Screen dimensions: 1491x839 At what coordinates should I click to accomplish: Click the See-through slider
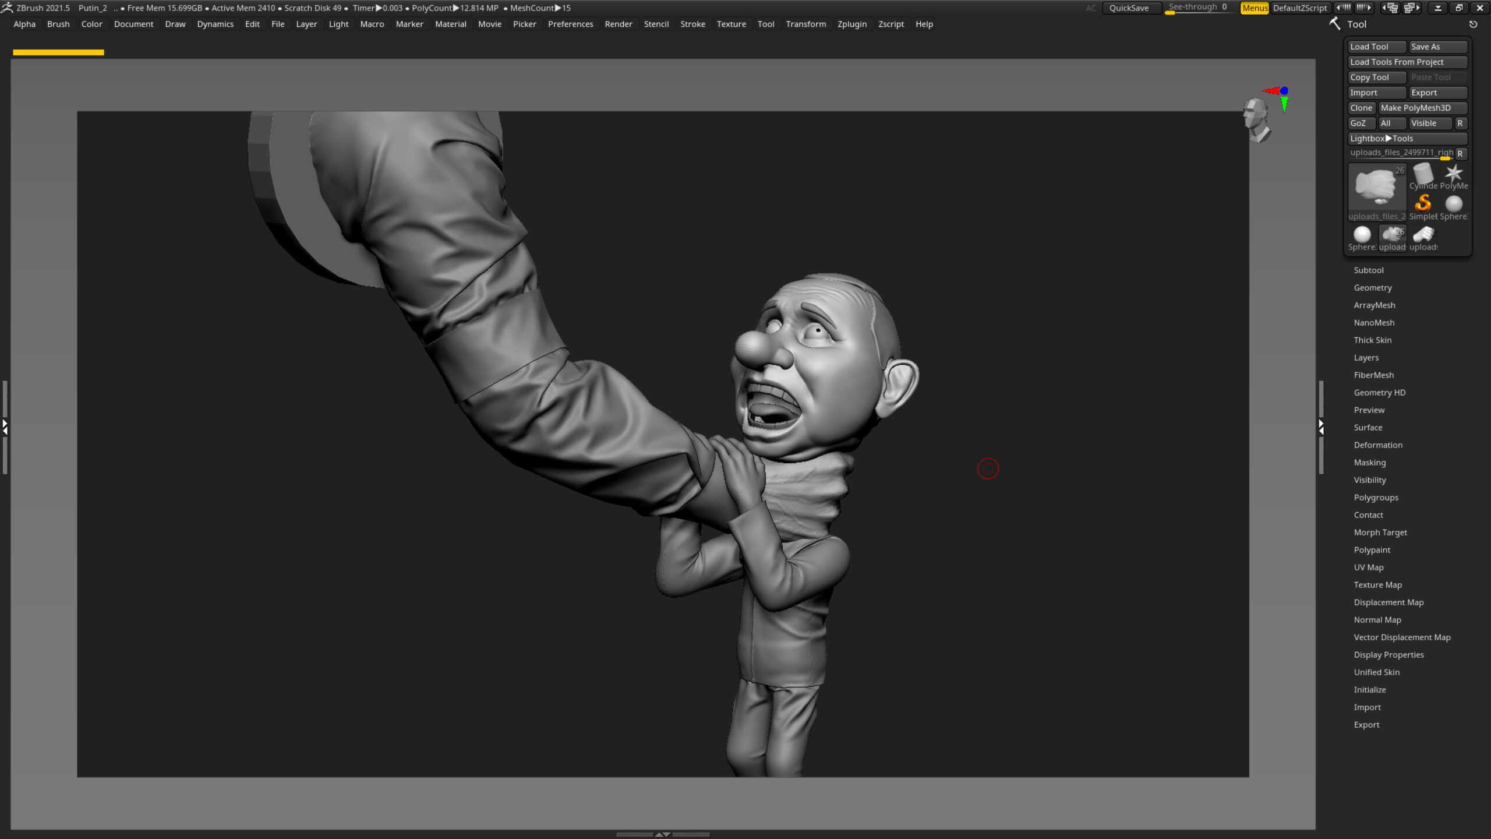tap(1197, 8)
